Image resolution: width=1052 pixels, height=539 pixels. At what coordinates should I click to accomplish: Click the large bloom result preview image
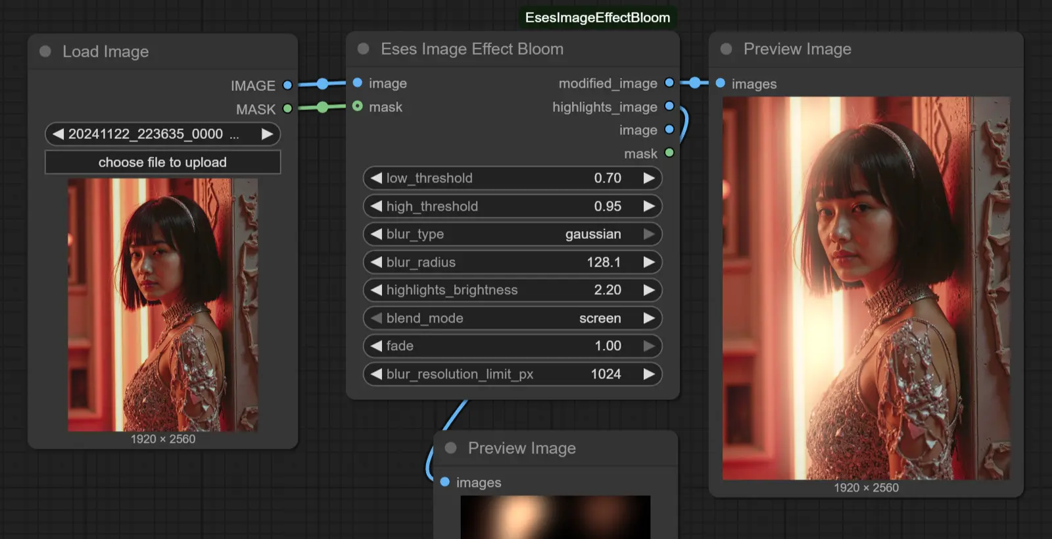pyautogui.click(x=866, y=288)
